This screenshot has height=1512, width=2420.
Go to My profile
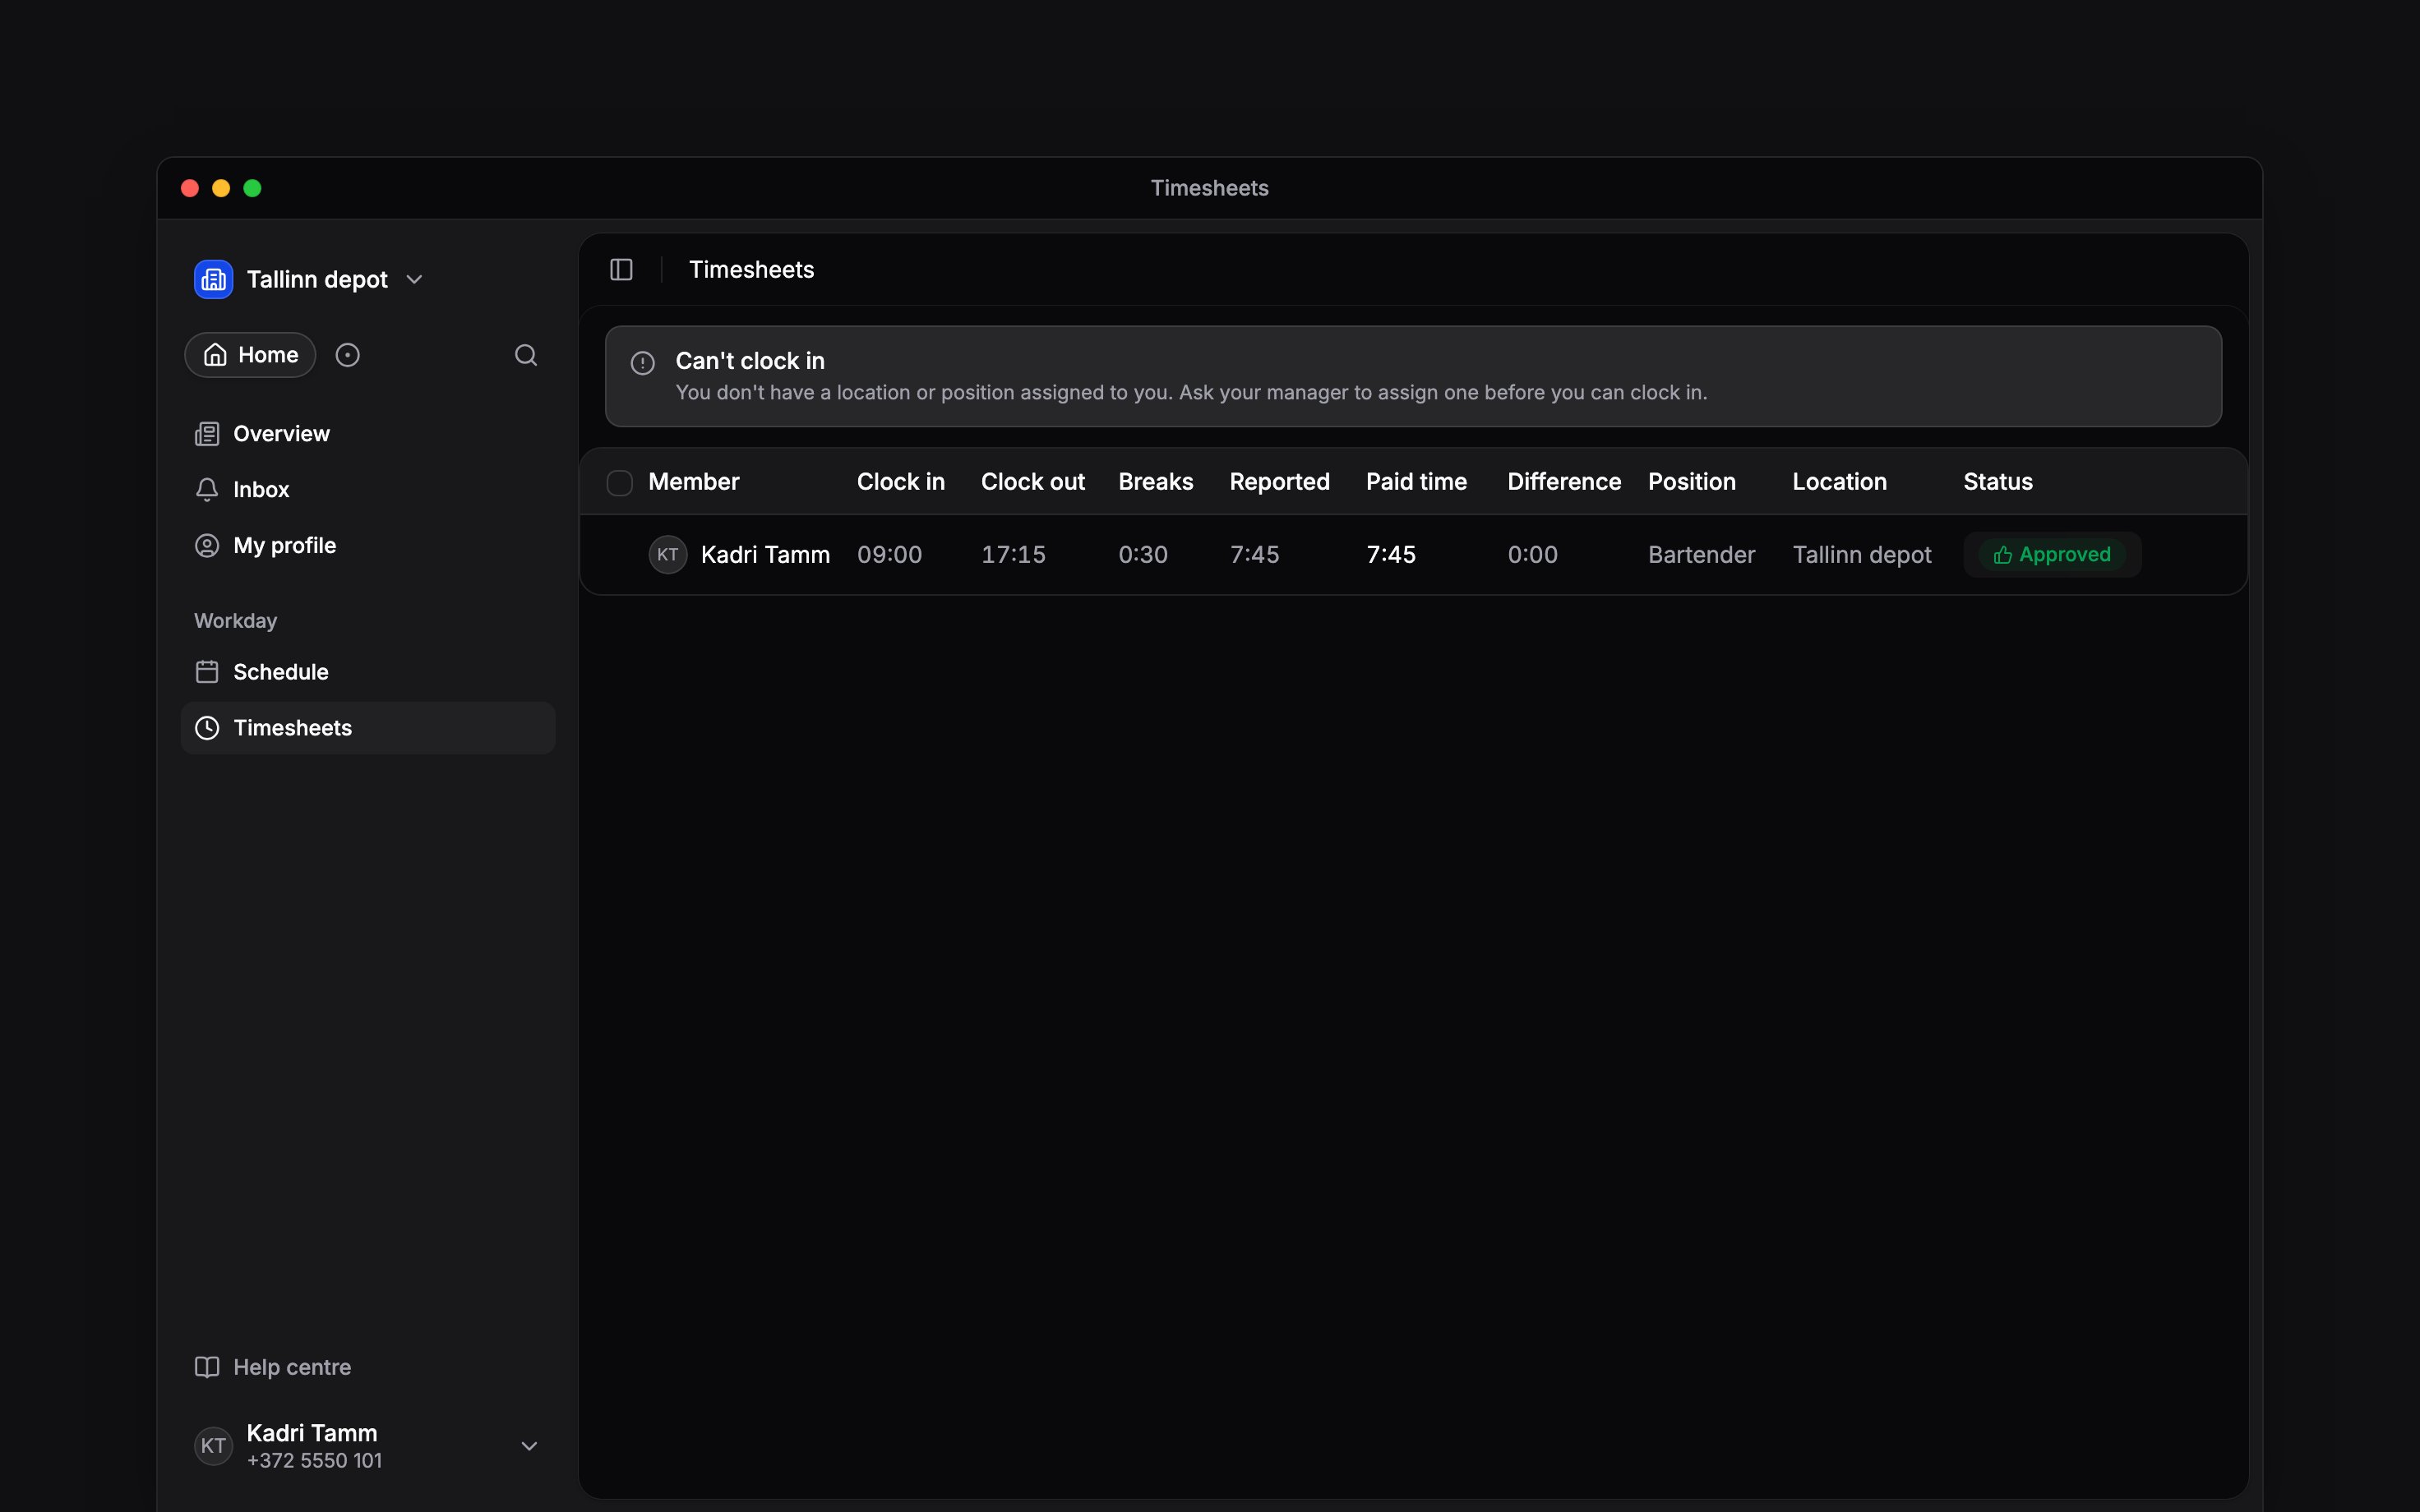coord(367,546)
